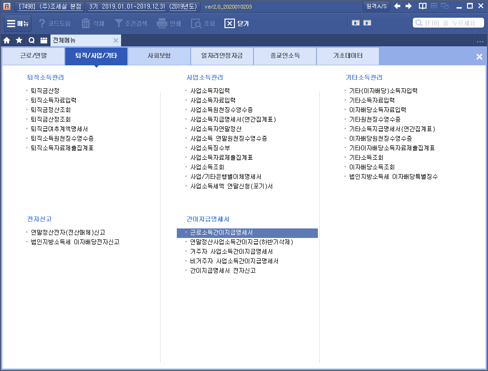Switch to the 근로/연말 tab
The image size is (488, 371).
[33, 56]
